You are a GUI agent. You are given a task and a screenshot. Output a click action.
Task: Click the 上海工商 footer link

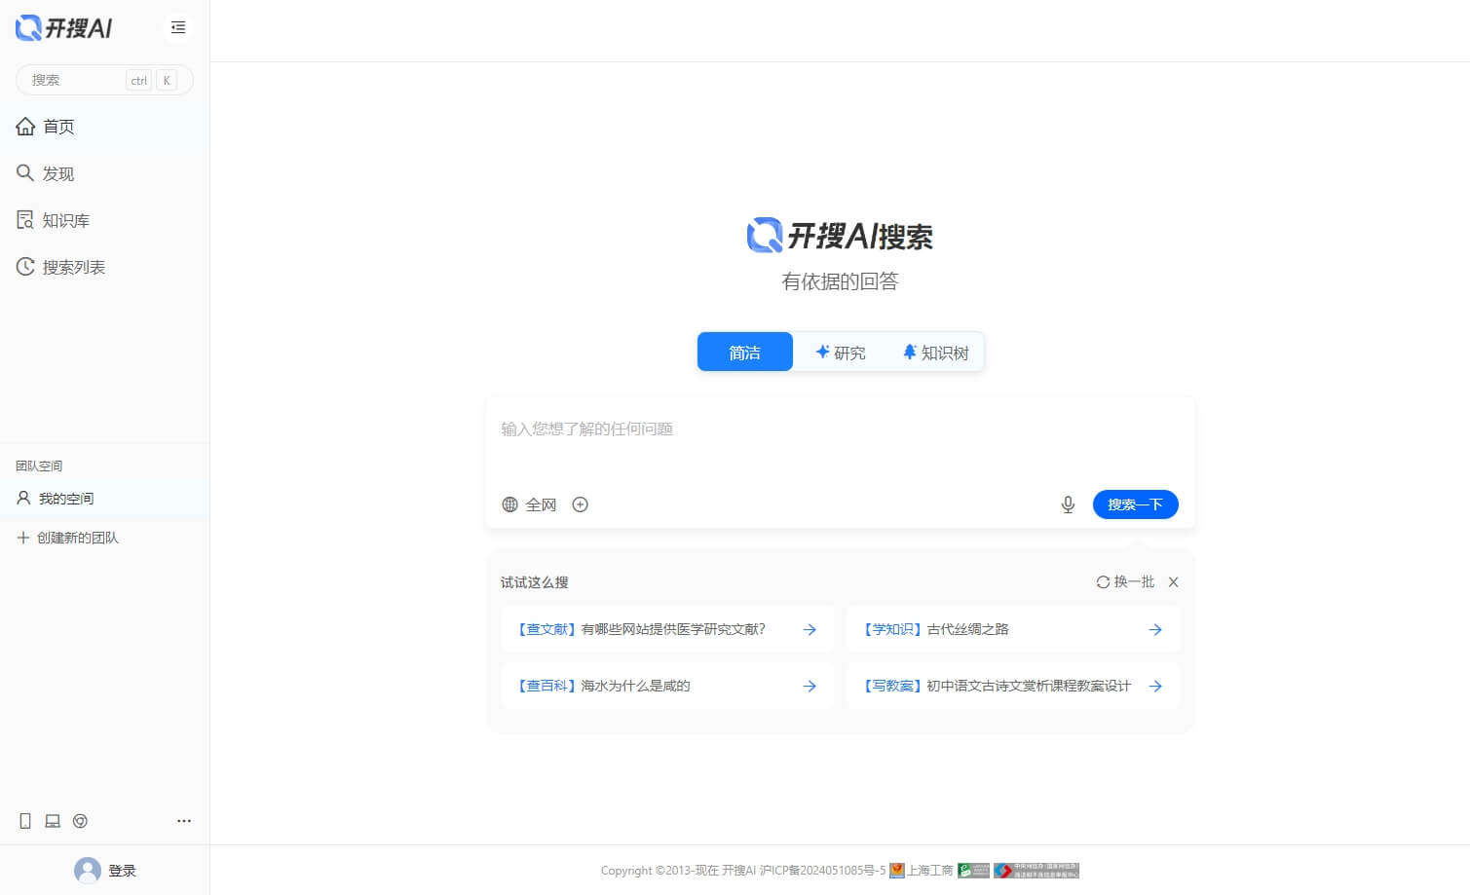(x=922, y=871)
